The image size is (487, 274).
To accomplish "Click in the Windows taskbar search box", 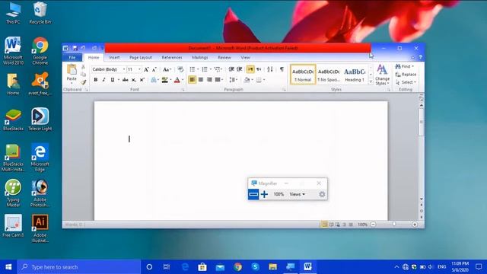I will (x=79, y=267).
